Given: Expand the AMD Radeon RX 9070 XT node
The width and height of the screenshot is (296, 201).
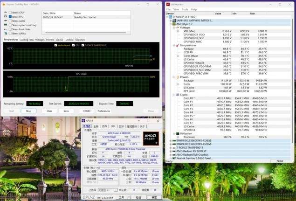Looking at the screenshot, I should tap(171, 151).
